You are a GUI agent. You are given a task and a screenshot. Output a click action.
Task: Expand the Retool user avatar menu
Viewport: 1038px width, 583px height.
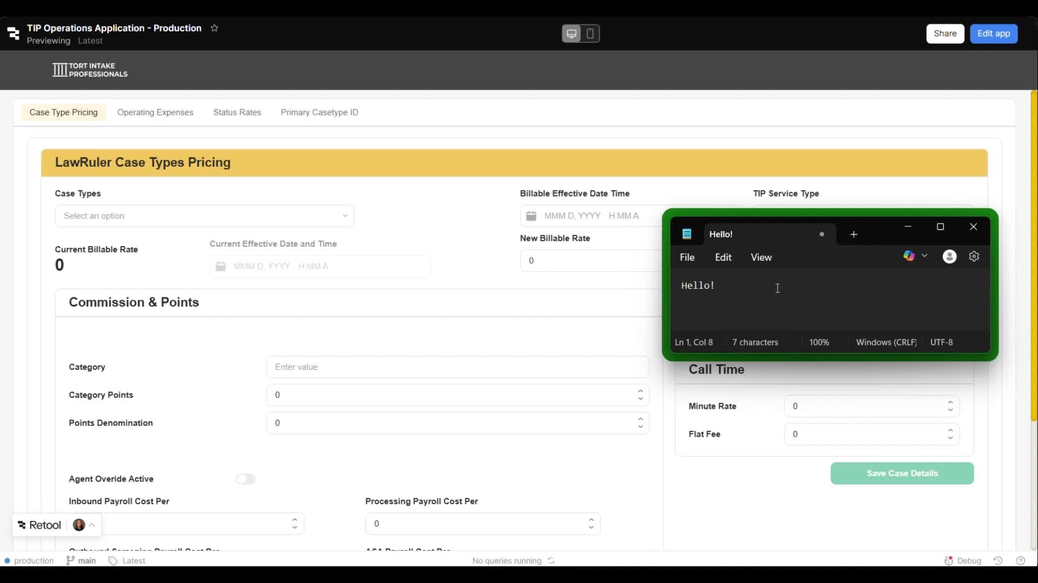84,525
